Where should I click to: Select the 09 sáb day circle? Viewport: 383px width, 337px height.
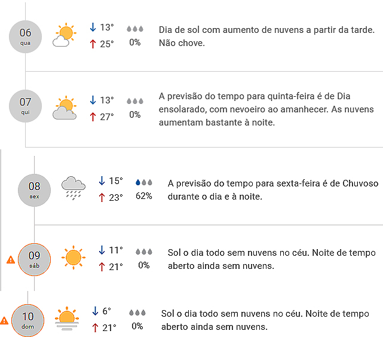pyautogui.click(x=34, y=259)
